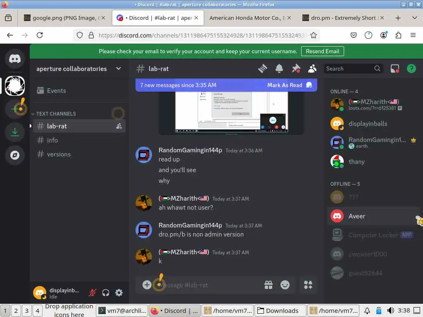Toggle microphone mute in user panel
Viewport: 423px width, 317px height.
coord(93,293)
